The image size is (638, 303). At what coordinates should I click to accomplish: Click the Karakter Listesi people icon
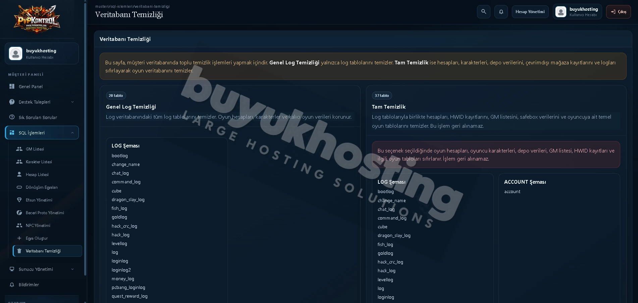point(19,162)
